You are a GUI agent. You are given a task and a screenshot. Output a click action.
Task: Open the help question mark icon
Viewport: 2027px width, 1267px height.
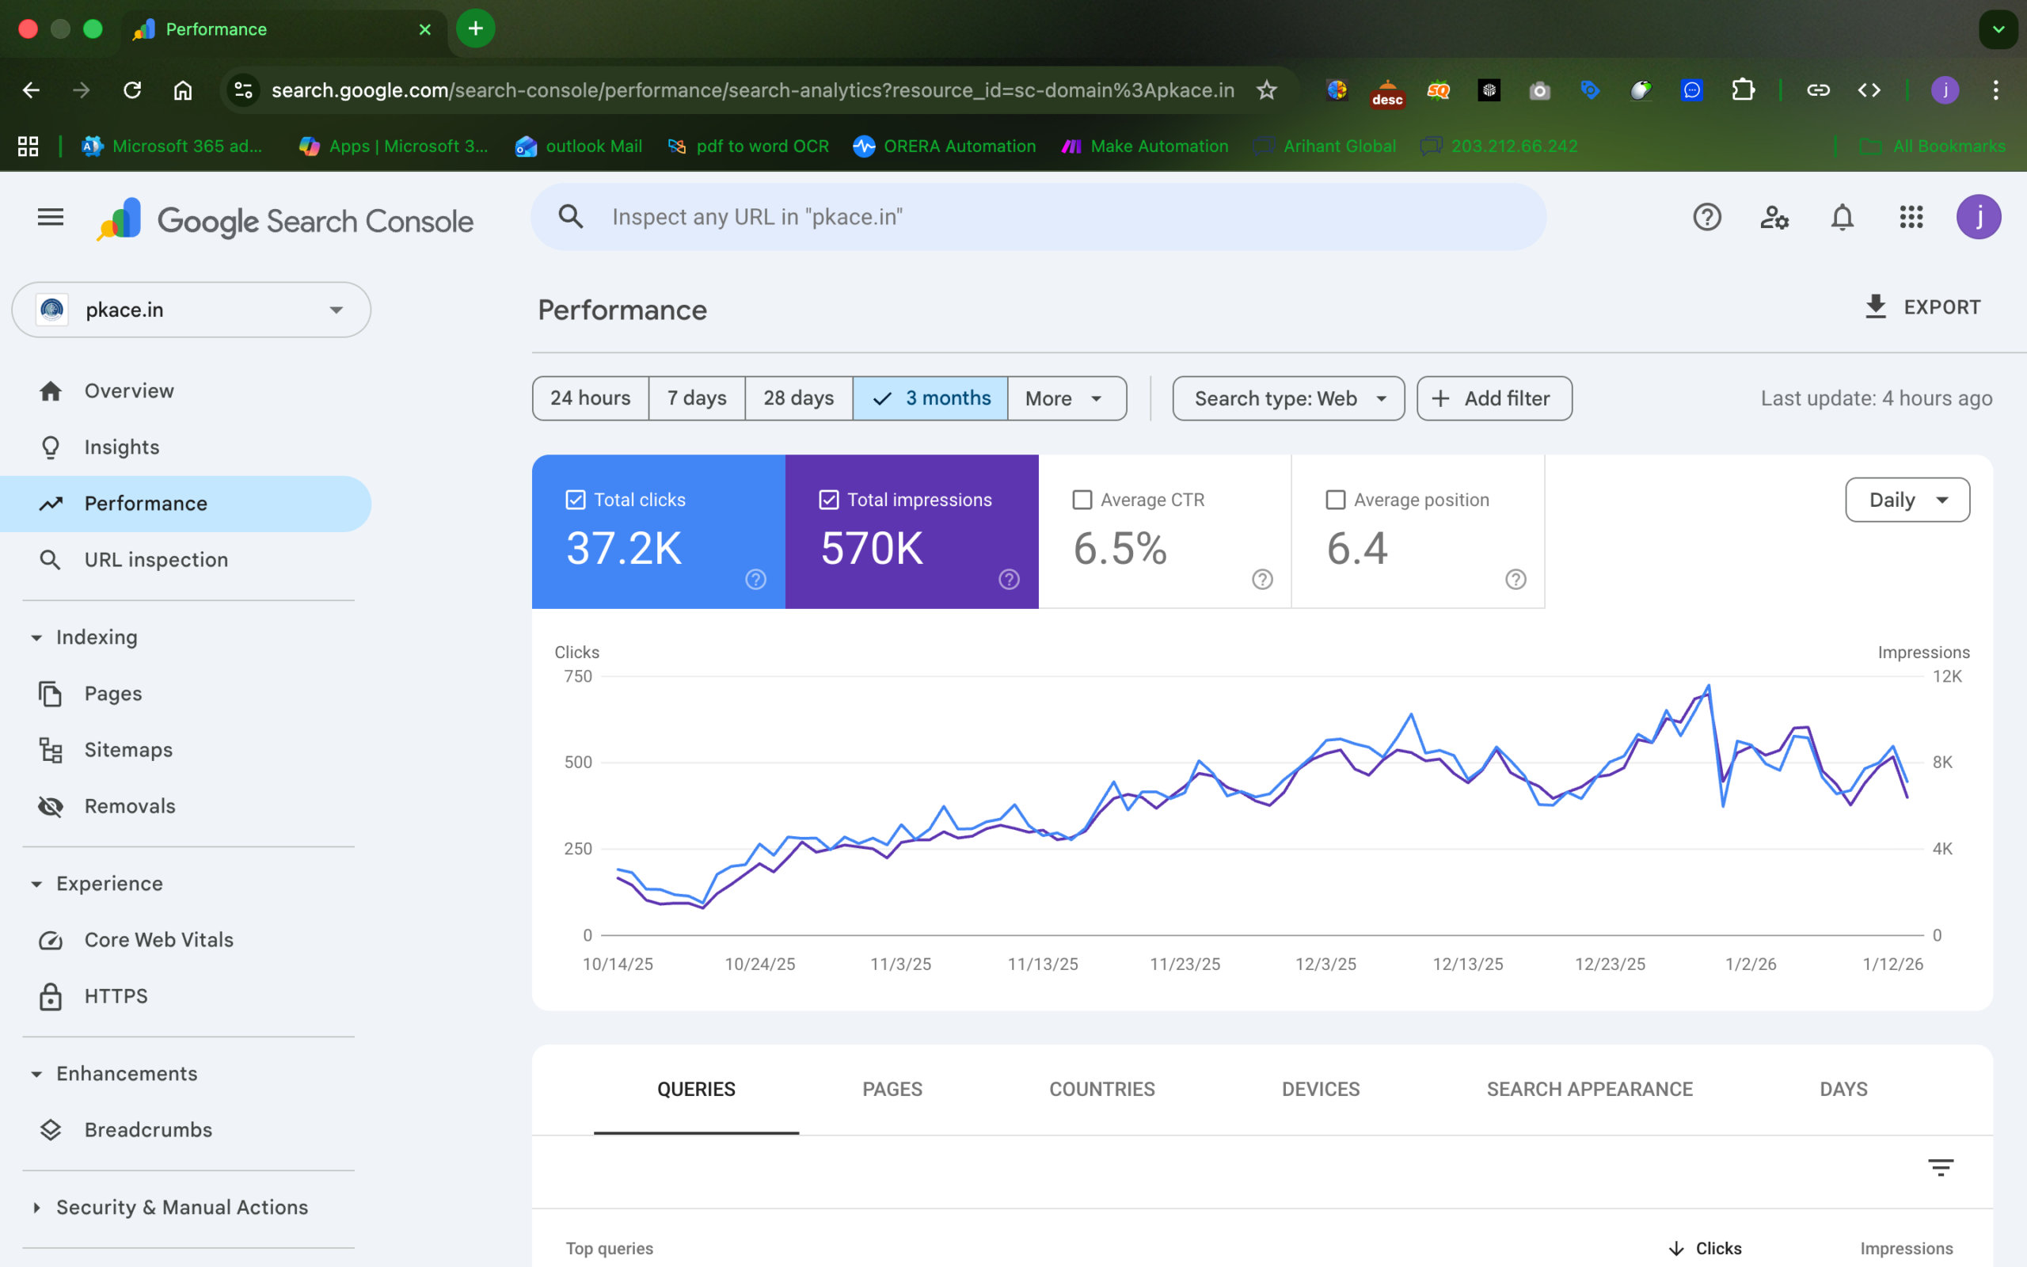(x=1707, y=217)
